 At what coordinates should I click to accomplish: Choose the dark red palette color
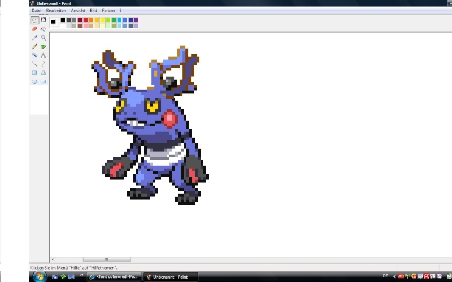click(x=80, y=20)
